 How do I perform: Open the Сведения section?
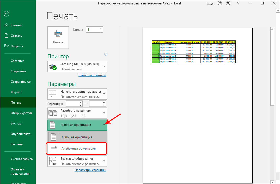point(17,61)
